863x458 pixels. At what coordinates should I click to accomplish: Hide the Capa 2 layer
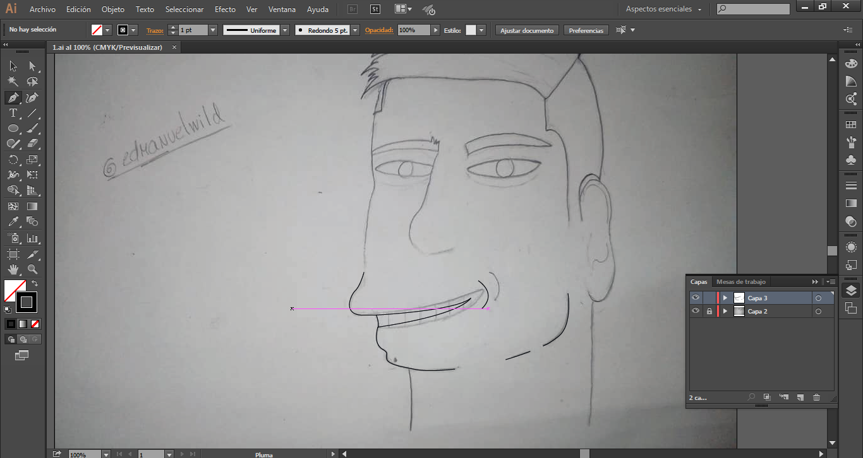pyautogui.click(x=696, y=311)
